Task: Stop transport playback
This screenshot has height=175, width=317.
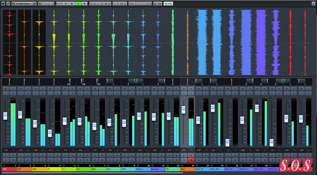Action: tap(72, 4)
